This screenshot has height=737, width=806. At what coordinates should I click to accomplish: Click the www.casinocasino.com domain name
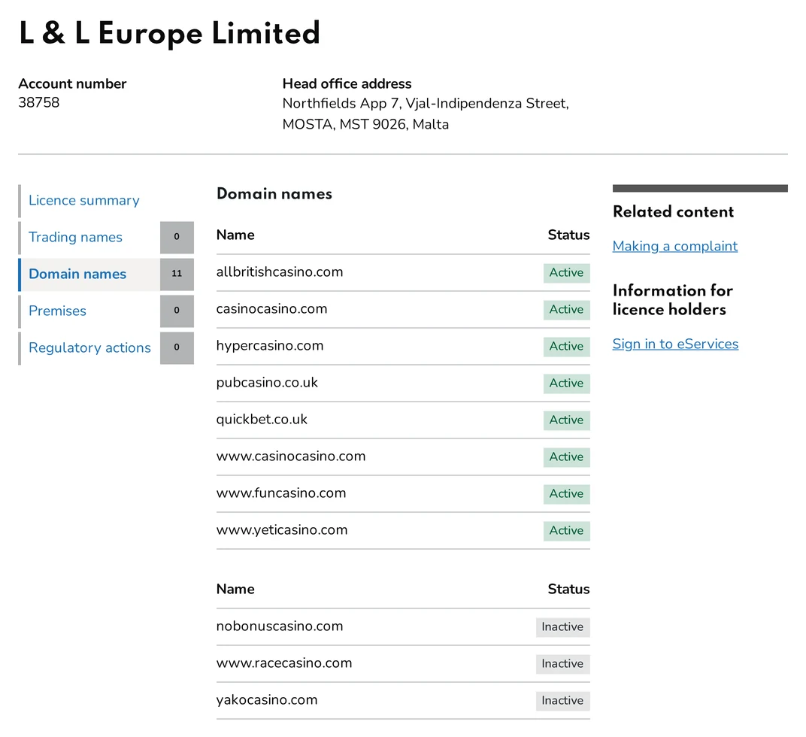pyautogui.click(x=291, y=456)
